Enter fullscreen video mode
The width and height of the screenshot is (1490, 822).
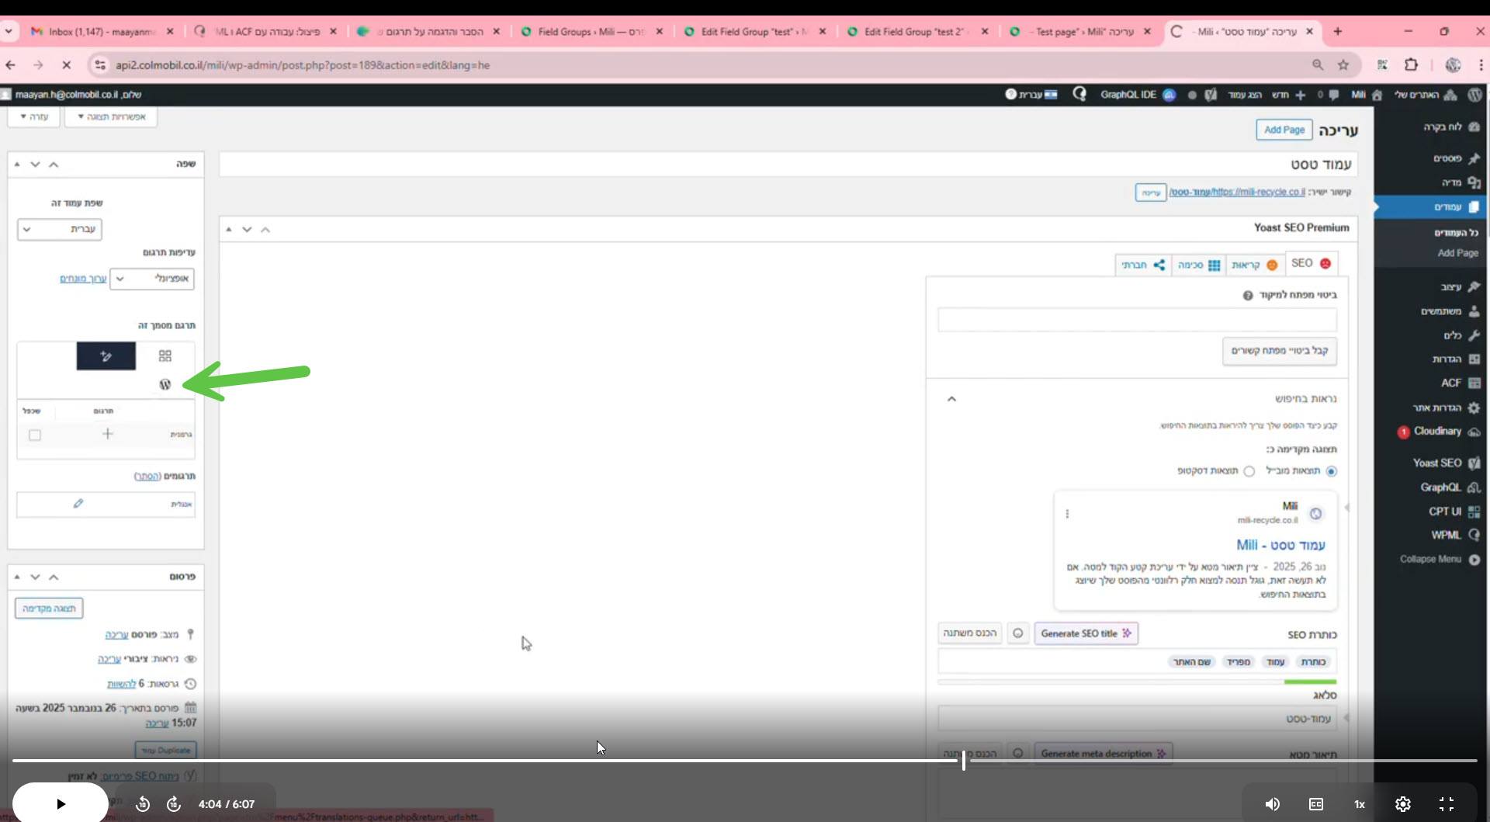(x=1447, y=804)
